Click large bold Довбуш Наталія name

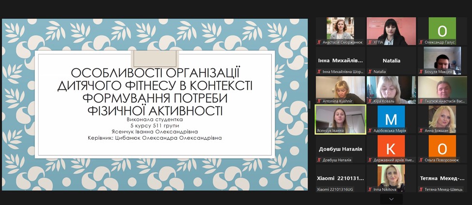341,149
